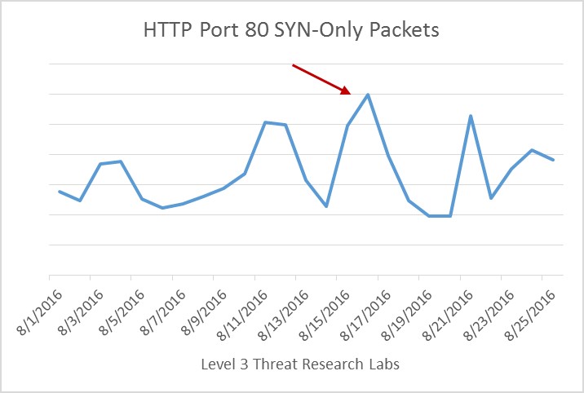The height and width of the screenshot is (393, 584).
Task: Click the 8/1/2016 axis label
Action: tap(40, 312)
